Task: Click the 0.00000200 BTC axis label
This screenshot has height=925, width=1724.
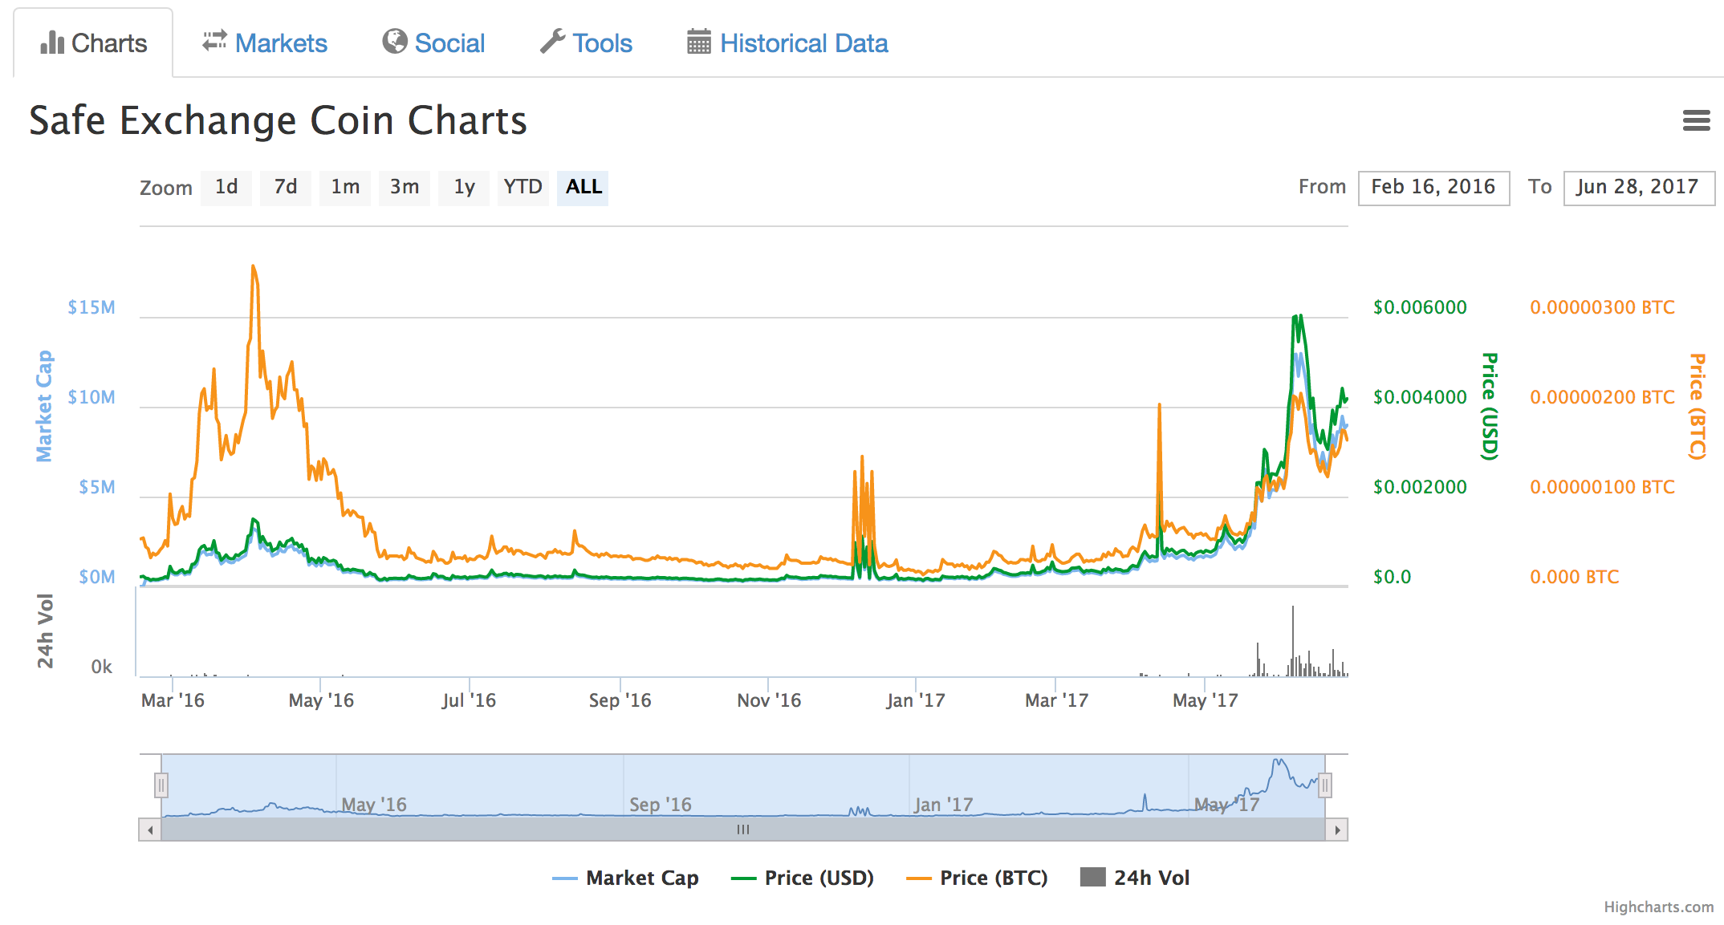Action: [1602, 398]
